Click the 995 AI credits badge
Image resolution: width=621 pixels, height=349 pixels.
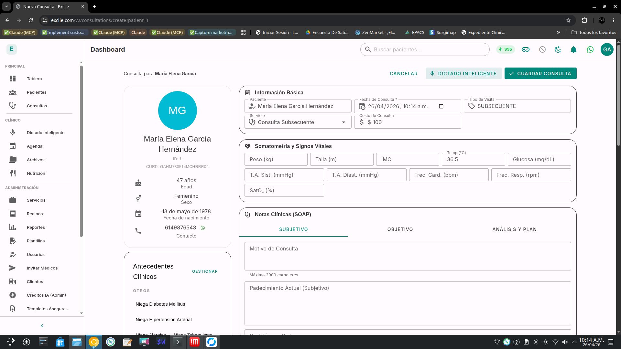pos(506,49)
